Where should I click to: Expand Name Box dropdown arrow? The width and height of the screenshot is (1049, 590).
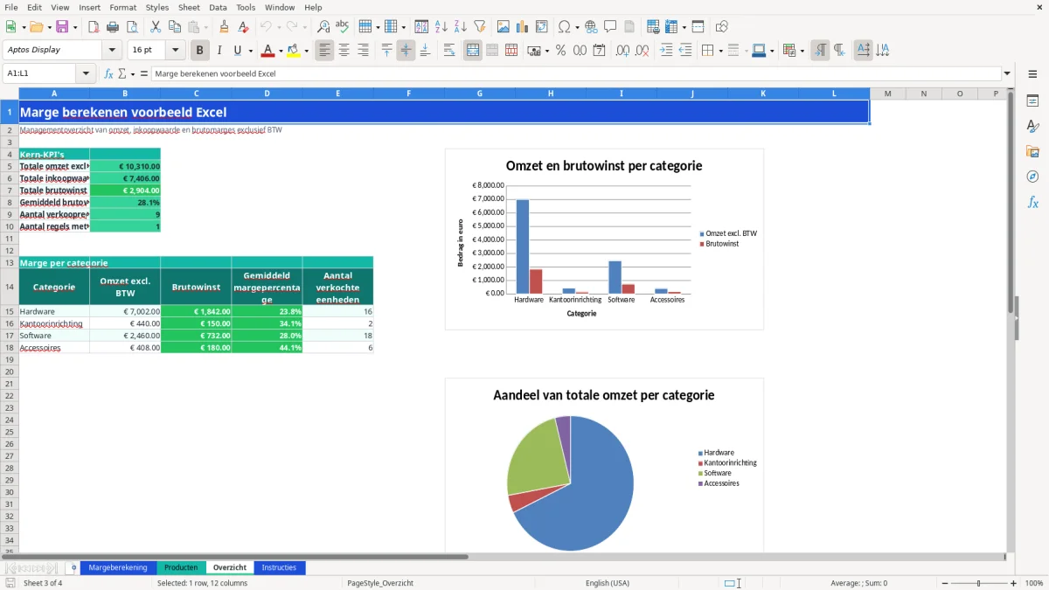(86, 74)
